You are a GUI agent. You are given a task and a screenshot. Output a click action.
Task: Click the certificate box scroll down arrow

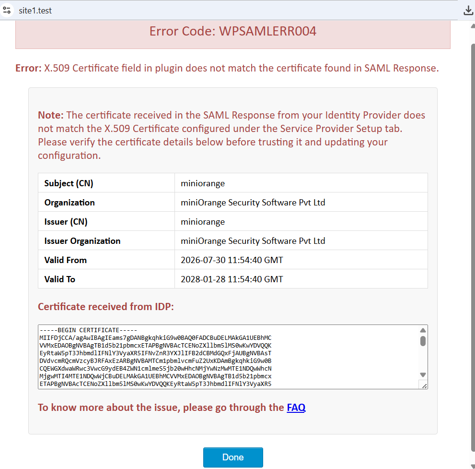[x=423, y=374]
